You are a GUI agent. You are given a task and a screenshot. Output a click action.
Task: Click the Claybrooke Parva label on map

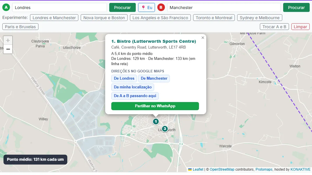[x=40, y=44]
